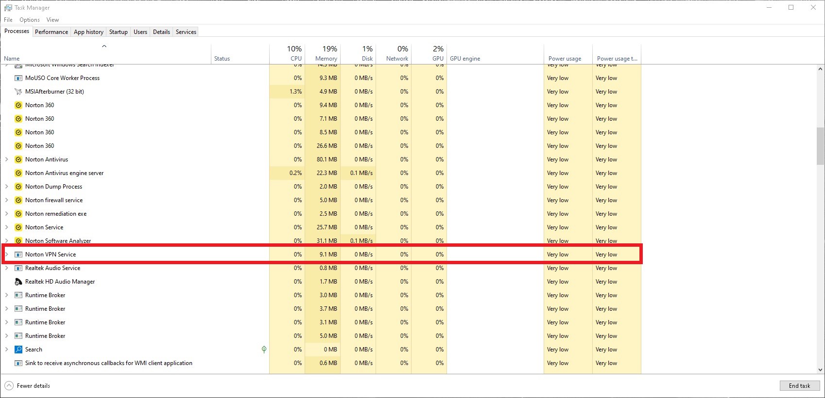Image resolution: width=825 pixels, height=398 pixels.
Task: Expand the Realtek Audio Service group
Action: 6,268
